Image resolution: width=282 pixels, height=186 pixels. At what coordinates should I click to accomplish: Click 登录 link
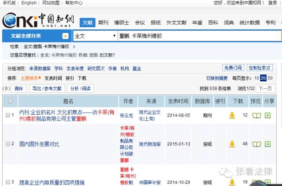pos(273,3)
